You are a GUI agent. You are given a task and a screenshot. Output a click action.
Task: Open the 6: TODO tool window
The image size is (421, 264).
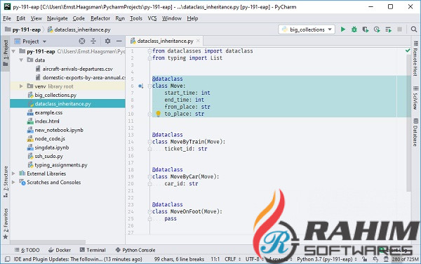(x=27, y=250)
